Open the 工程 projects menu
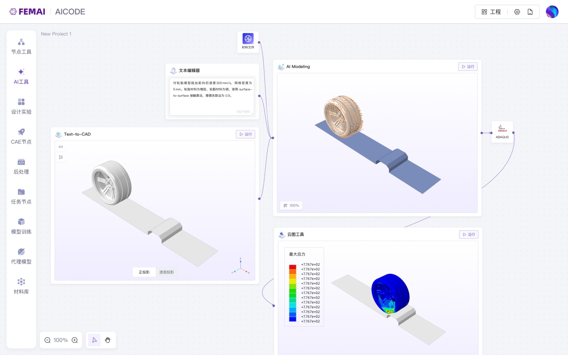This screenshot has height=355, width=568. coord(491,12)
